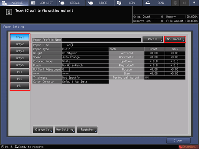
Task: Click the Register button
Action: pos(87,130)
